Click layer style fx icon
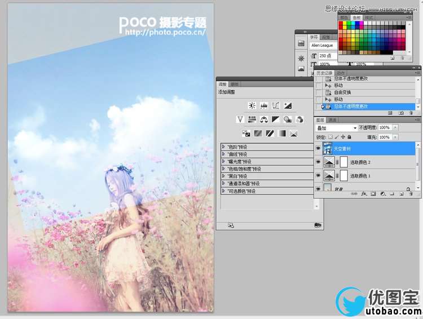The height and width of the screenshot is (319, 423). (364, 194)
